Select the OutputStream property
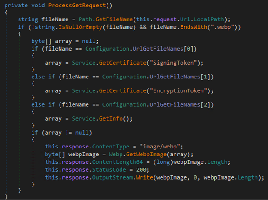This screenshot has width=268, height=200. pos(112,177)
